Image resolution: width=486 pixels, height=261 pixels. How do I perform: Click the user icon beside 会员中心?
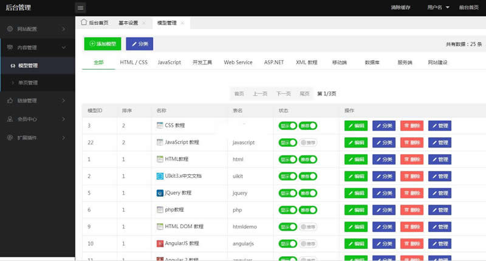point(10,119)
